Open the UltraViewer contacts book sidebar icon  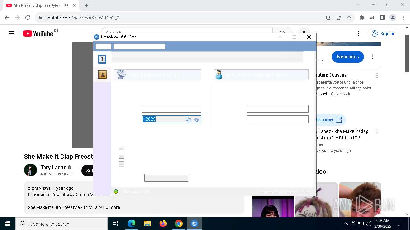(x=102, y=75)
